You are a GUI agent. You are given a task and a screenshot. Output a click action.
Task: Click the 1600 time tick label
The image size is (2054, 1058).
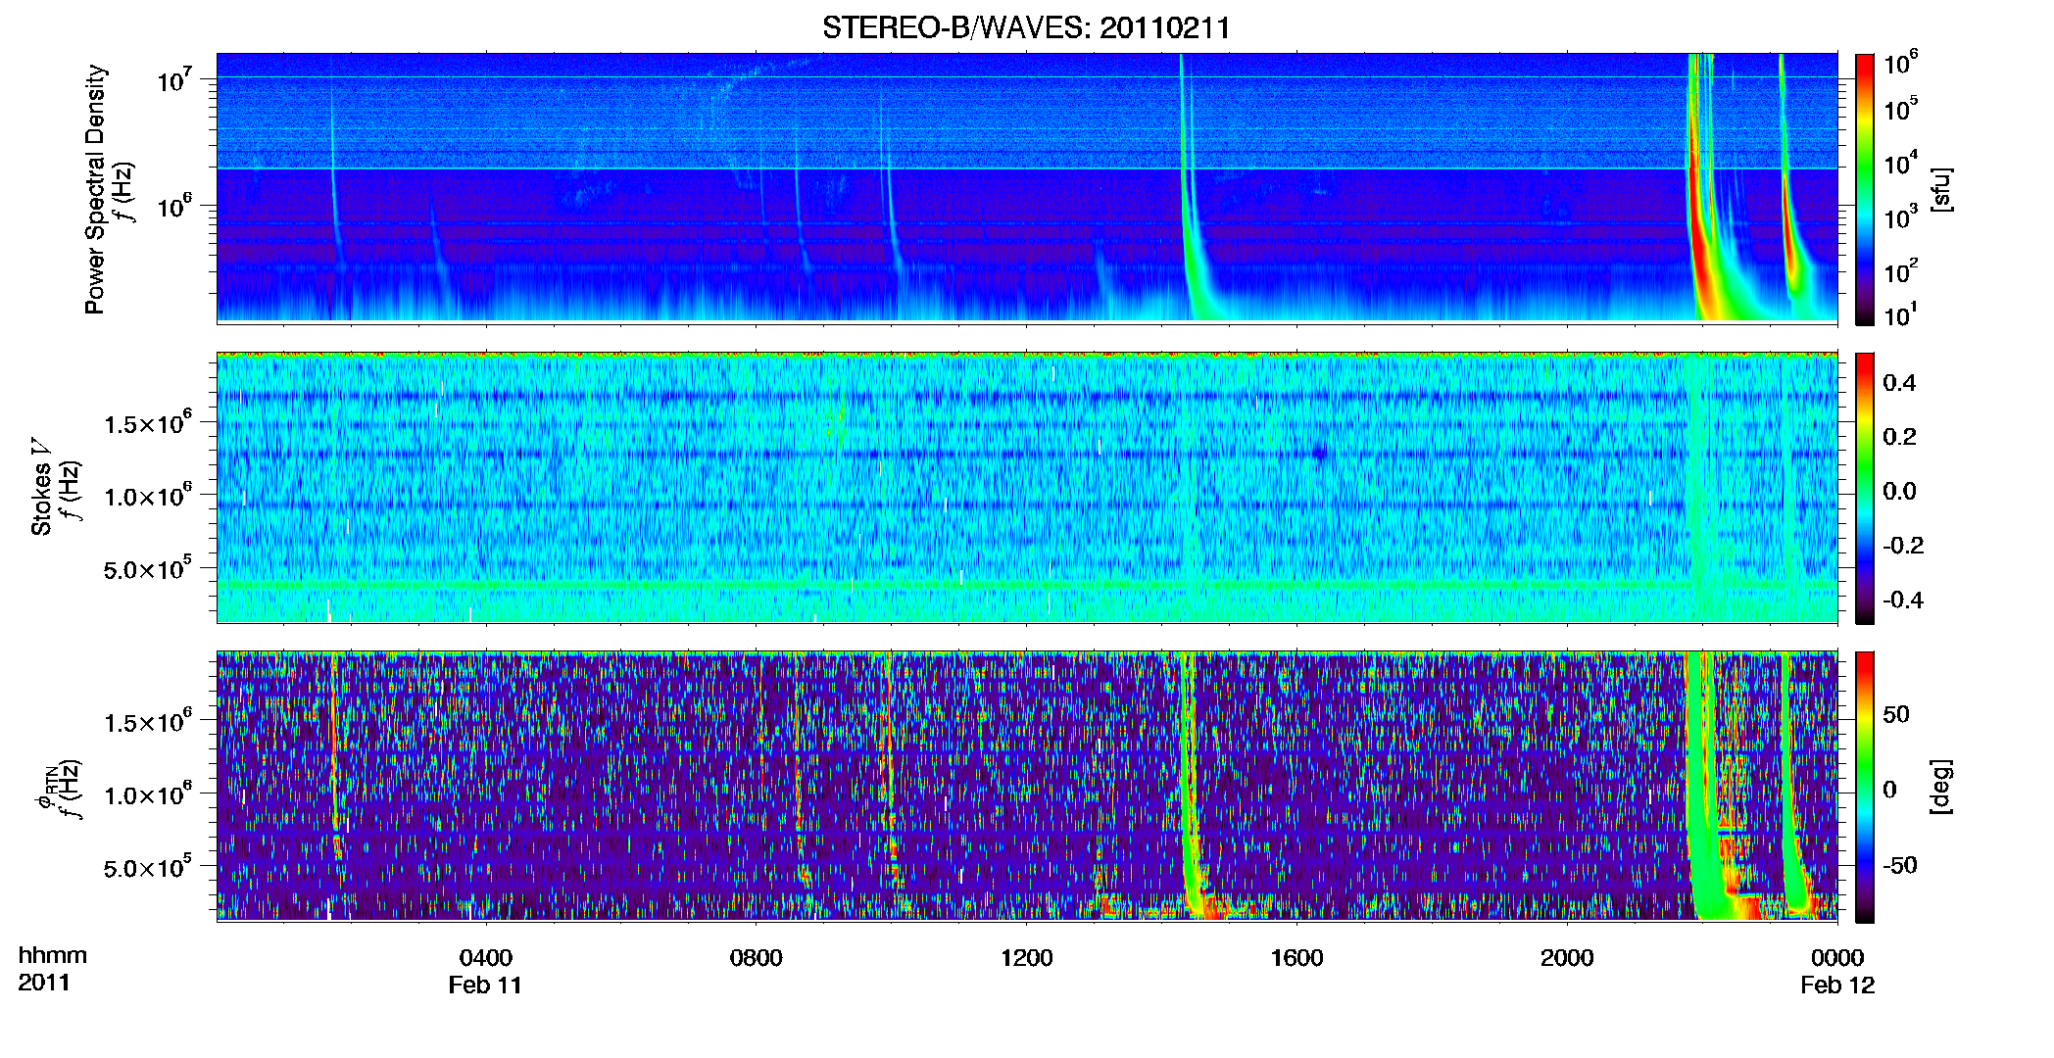1296,957
